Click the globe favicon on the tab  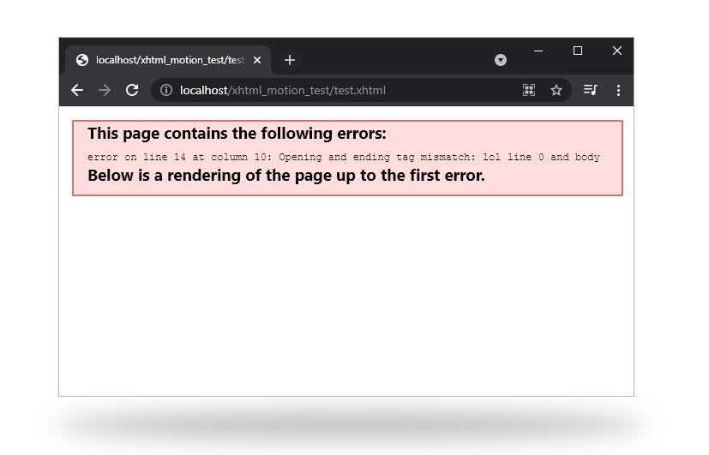82,60
